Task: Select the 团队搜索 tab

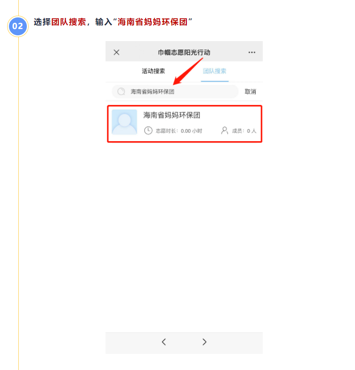Action: (x=215, y=71)
